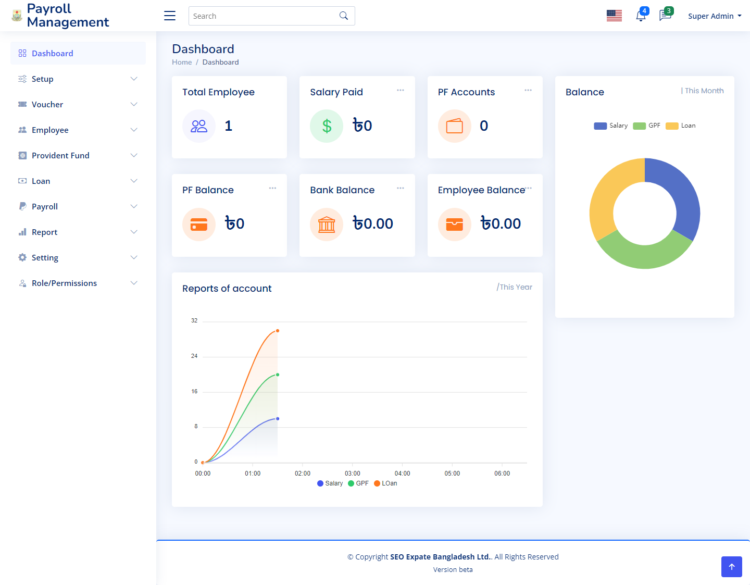Toggle Salary series in line chart legend
Image resolution: width=750 pixels, height=585 pixels.
[330, 483]
